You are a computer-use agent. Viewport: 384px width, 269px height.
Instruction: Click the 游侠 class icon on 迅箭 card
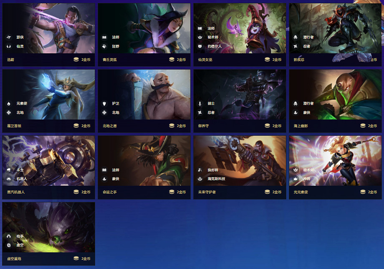9,37
